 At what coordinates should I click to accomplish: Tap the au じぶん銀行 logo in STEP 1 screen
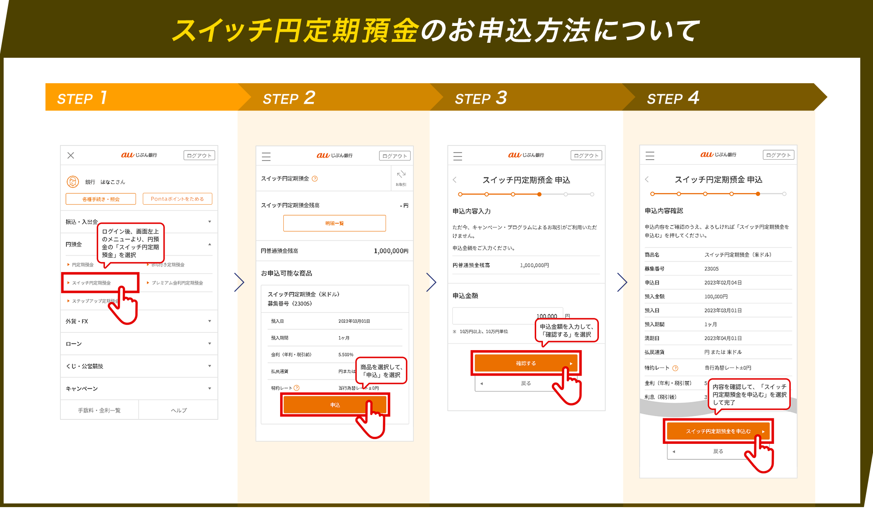[x=139, y=155]
